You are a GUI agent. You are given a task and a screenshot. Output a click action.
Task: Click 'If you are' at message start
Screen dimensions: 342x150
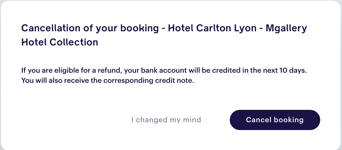pyautogui.click(x=34, y=71)
